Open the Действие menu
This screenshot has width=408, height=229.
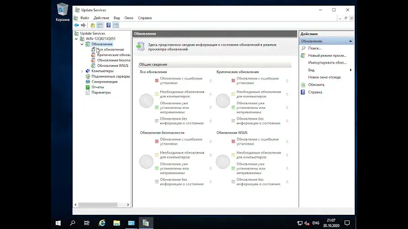pos(101,18)
